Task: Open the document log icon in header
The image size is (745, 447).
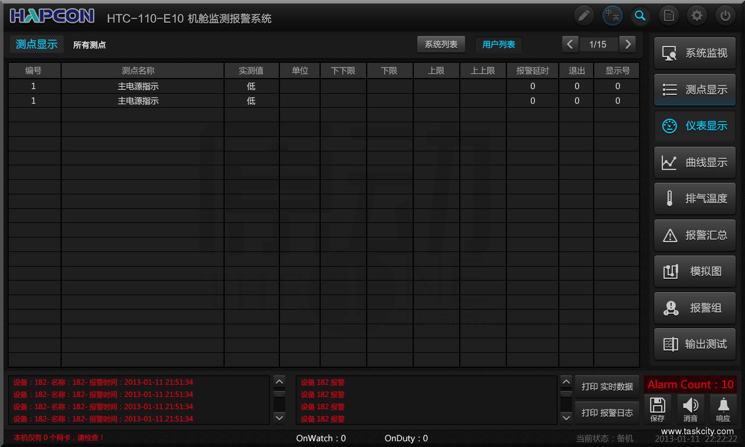Action: [669, 16]
